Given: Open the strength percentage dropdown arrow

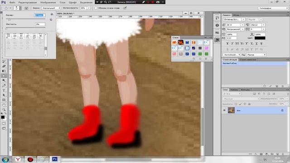Looking at the screenshot, I should tap(89, 8).
